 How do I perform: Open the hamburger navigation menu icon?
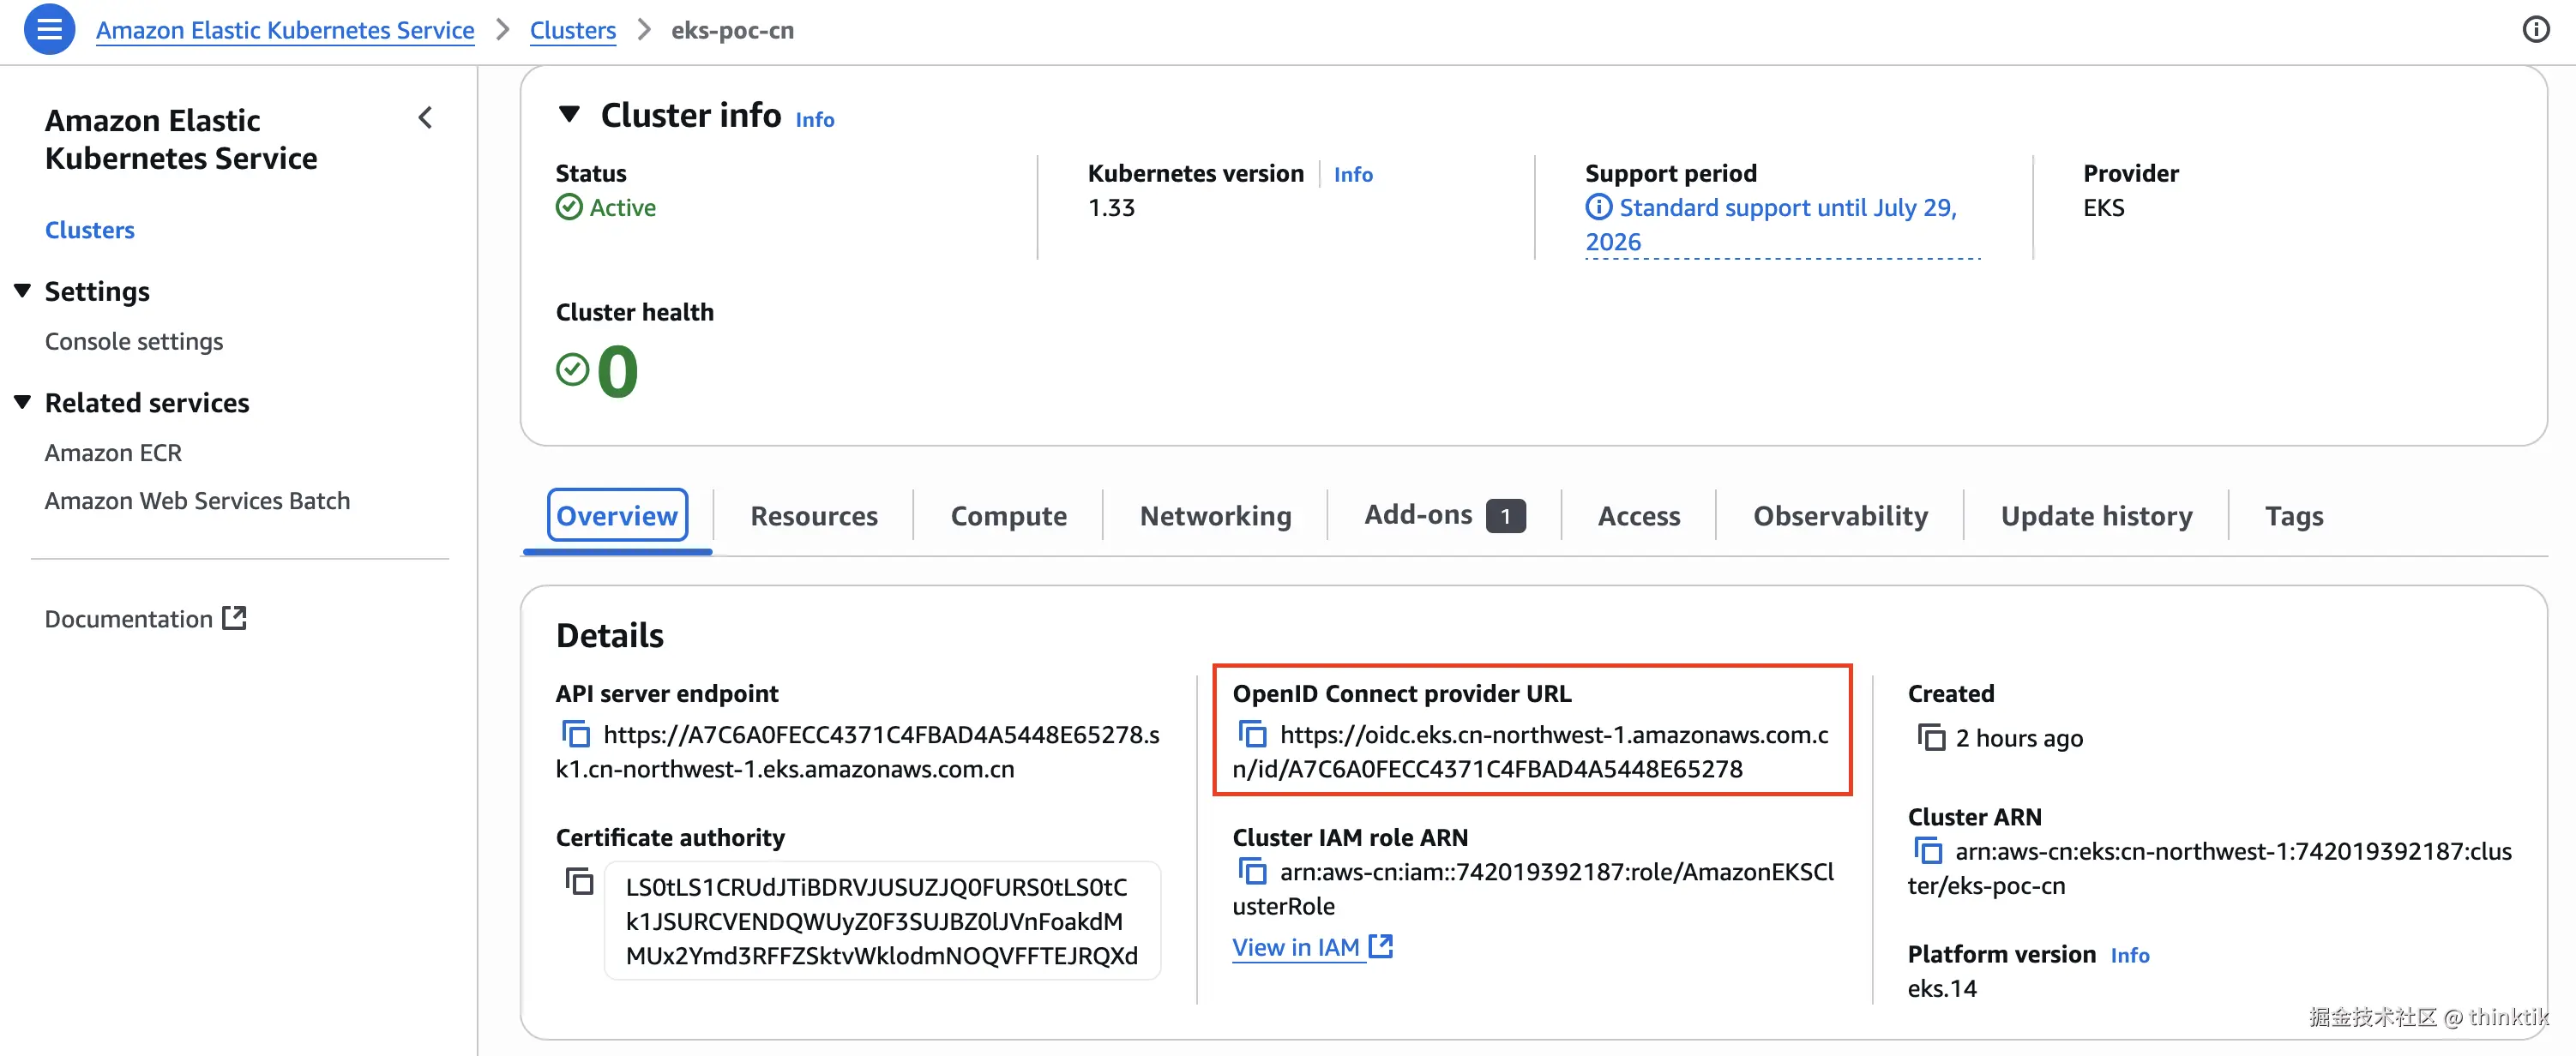point(49,30)
